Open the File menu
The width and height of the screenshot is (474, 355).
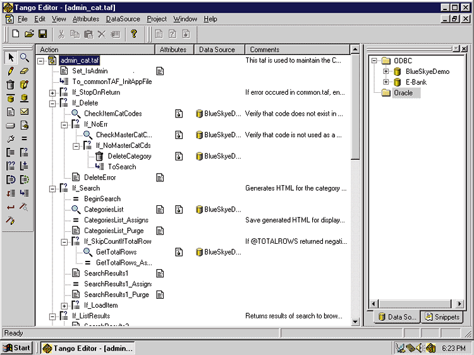pos(22,19)
